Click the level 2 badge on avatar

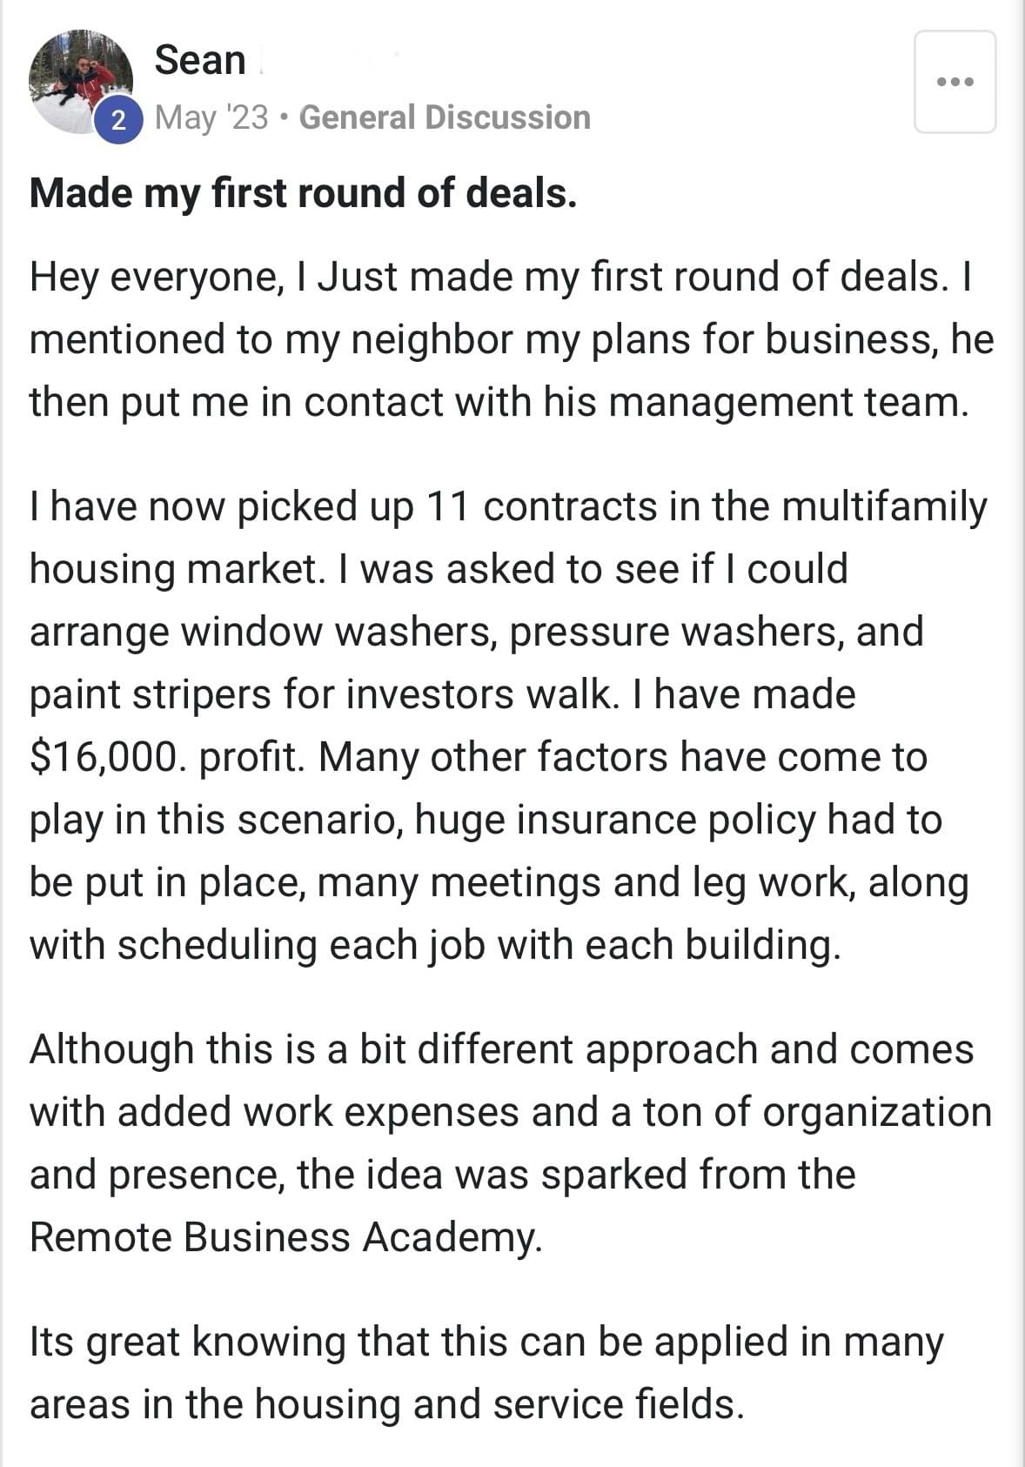point(118,120)
